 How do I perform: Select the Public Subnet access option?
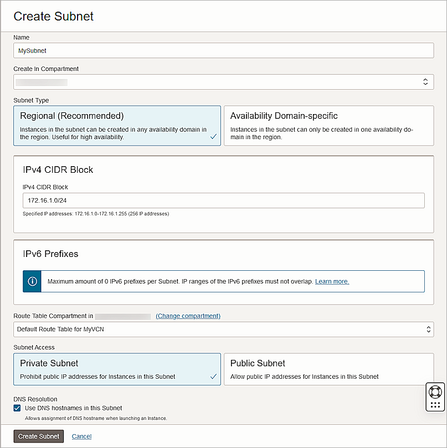(x=329, y=369)
